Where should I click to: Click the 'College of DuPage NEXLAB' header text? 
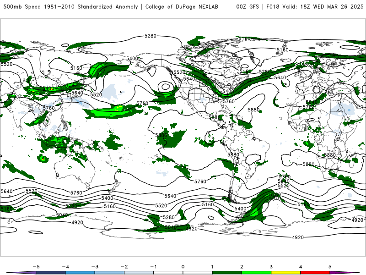click(x=182, y=6)
